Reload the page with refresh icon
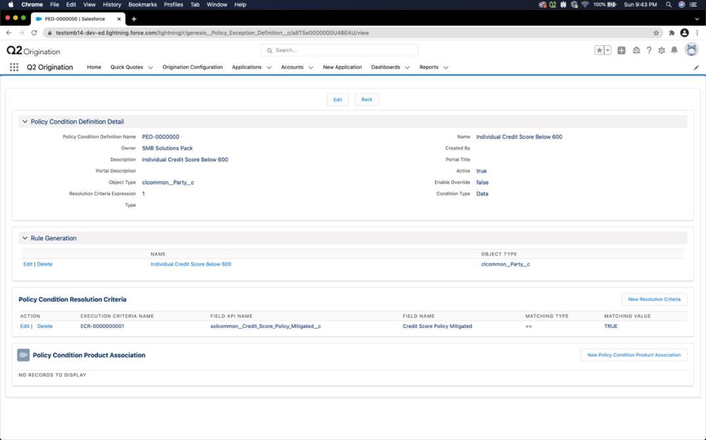Image resolution: width=706 pixels, height=440 pixels. 33,33
